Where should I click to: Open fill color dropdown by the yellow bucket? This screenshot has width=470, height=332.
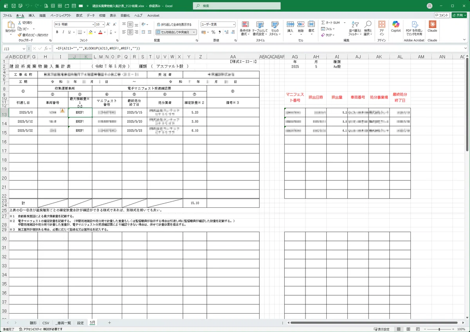tap(95, 32)
